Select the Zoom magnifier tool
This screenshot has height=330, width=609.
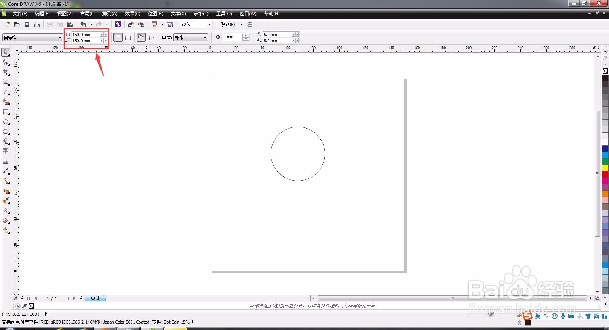tap(6, 82)
